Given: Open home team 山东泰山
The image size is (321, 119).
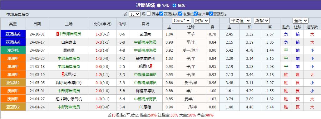Looking at the screenshot, I should [69, 42].
